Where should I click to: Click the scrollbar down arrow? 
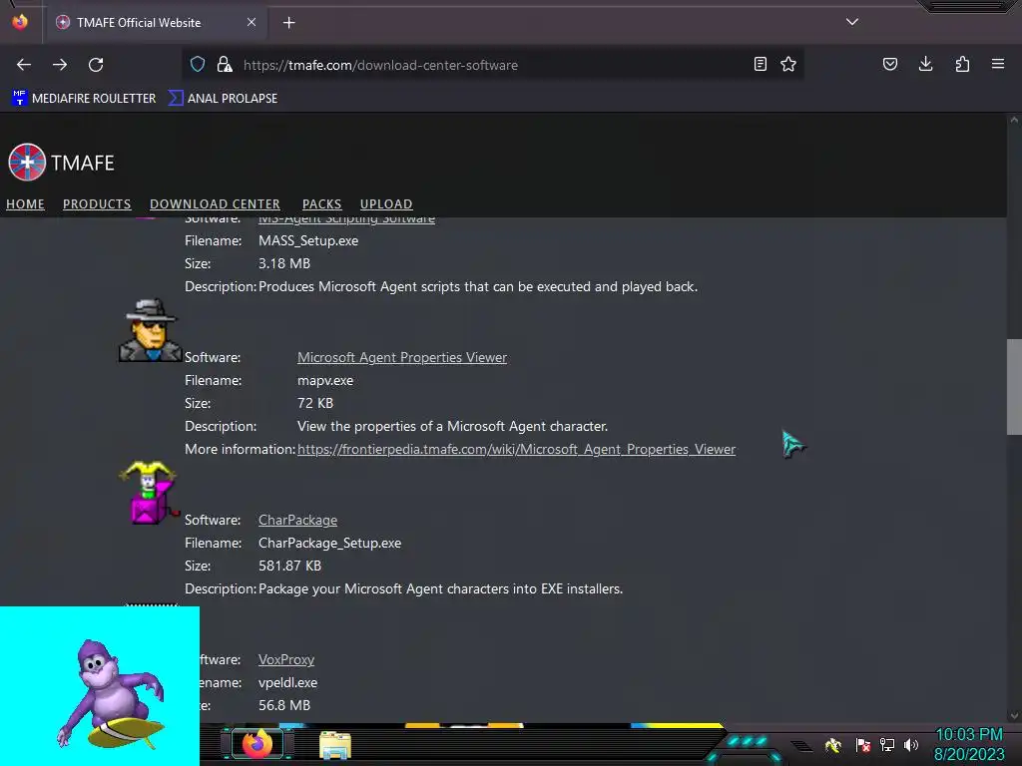click(1014, 716)
